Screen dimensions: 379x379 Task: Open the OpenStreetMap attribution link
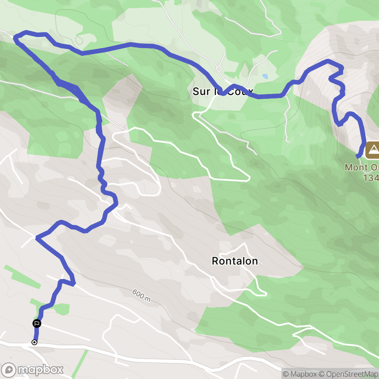click(348, 374)
